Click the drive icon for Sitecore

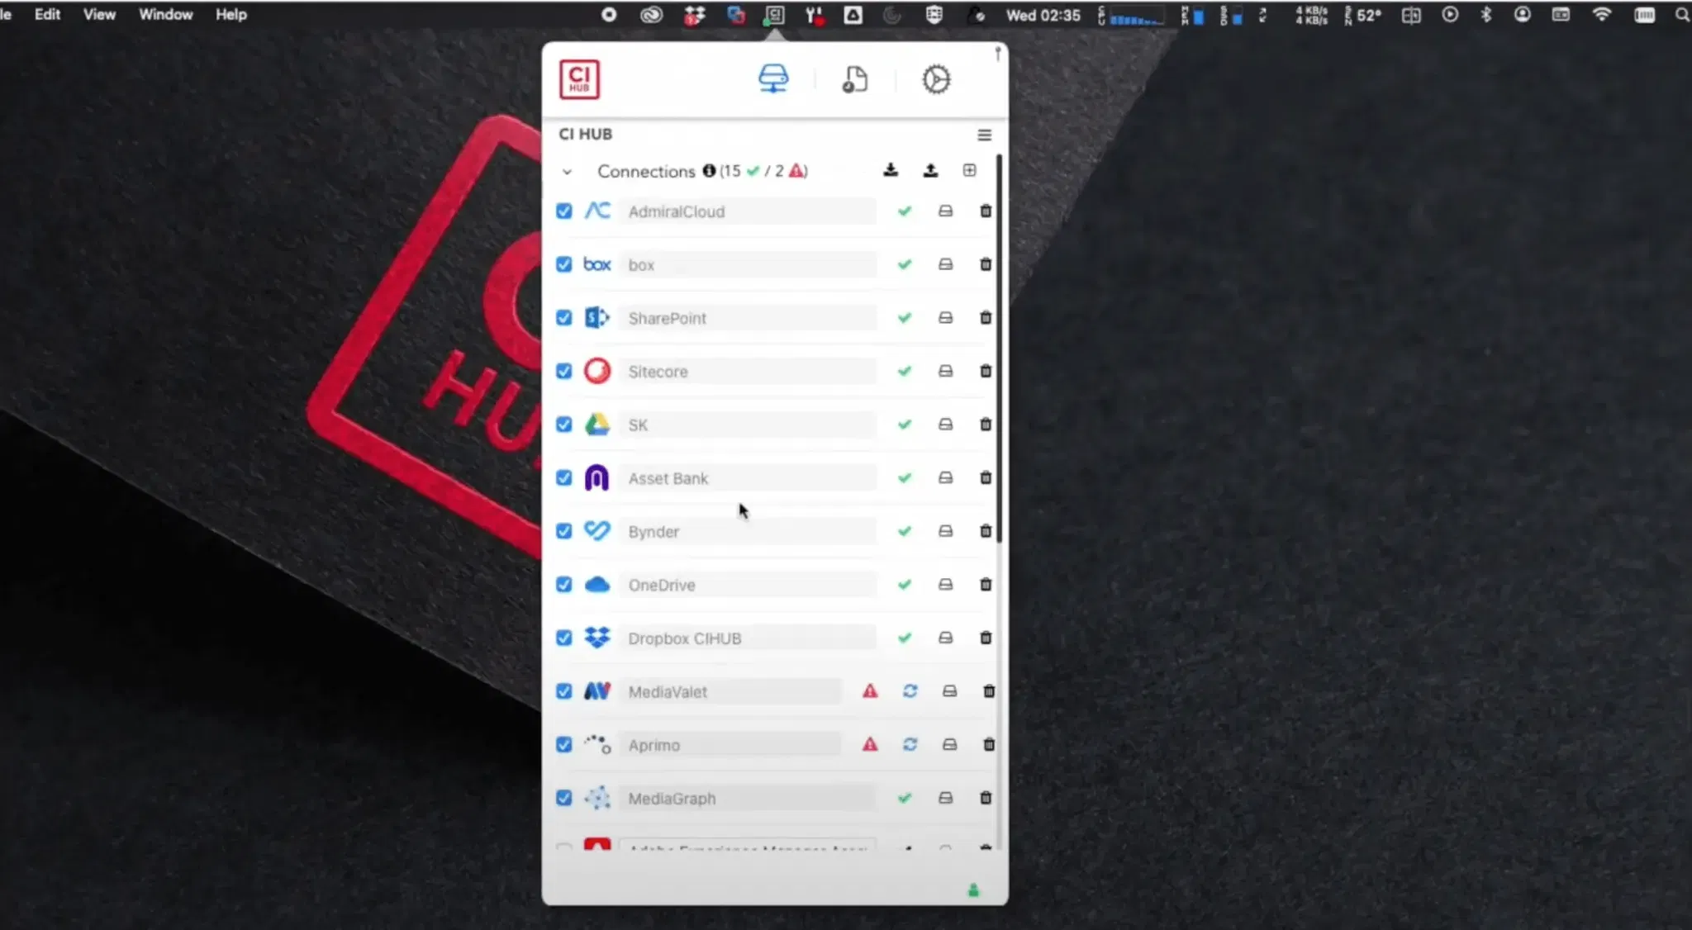pyautogui.click(x=946, y=372)
